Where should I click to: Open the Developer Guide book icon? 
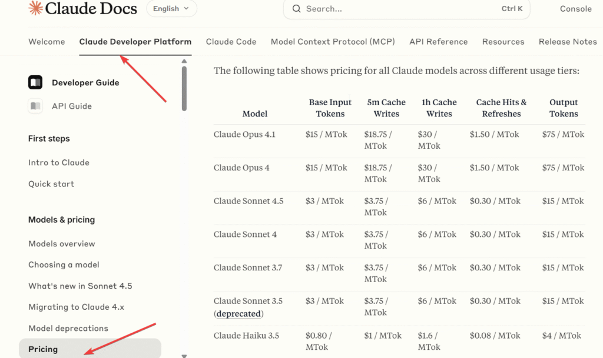35,82
